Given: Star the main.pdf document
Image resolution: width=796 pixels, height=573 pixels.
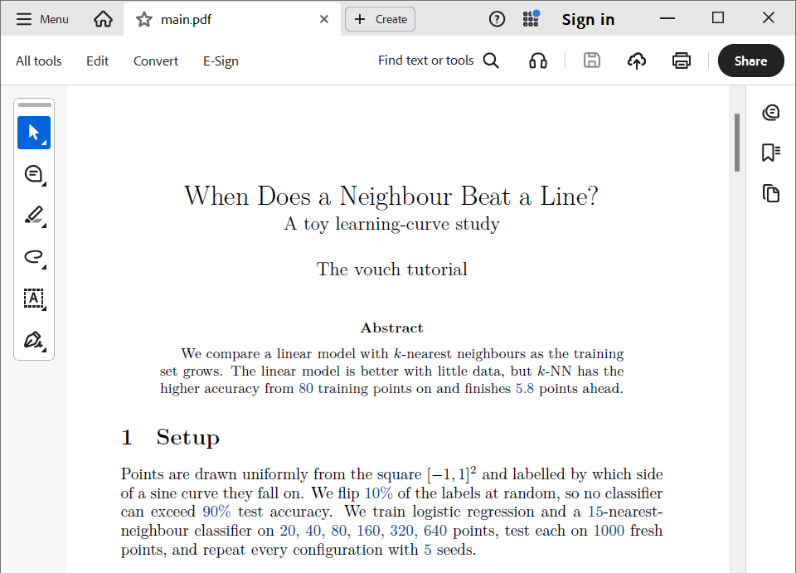Looking at the screenshot, I should (144, 20).
